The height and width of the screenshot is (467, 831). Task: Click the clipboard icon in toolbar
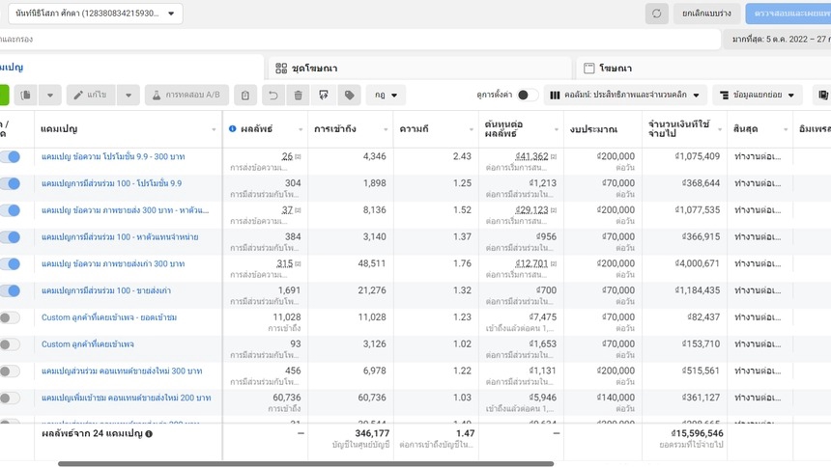pos(245,95)
